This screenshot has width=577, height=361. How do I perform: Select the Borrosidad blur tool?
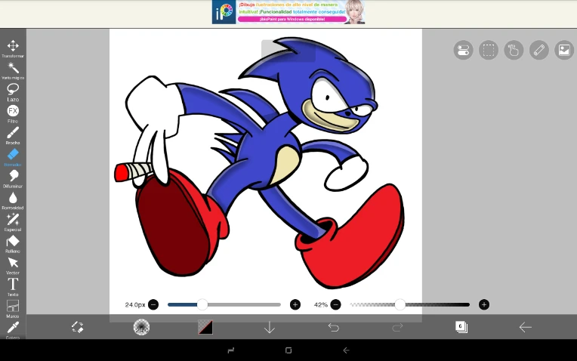13,201
